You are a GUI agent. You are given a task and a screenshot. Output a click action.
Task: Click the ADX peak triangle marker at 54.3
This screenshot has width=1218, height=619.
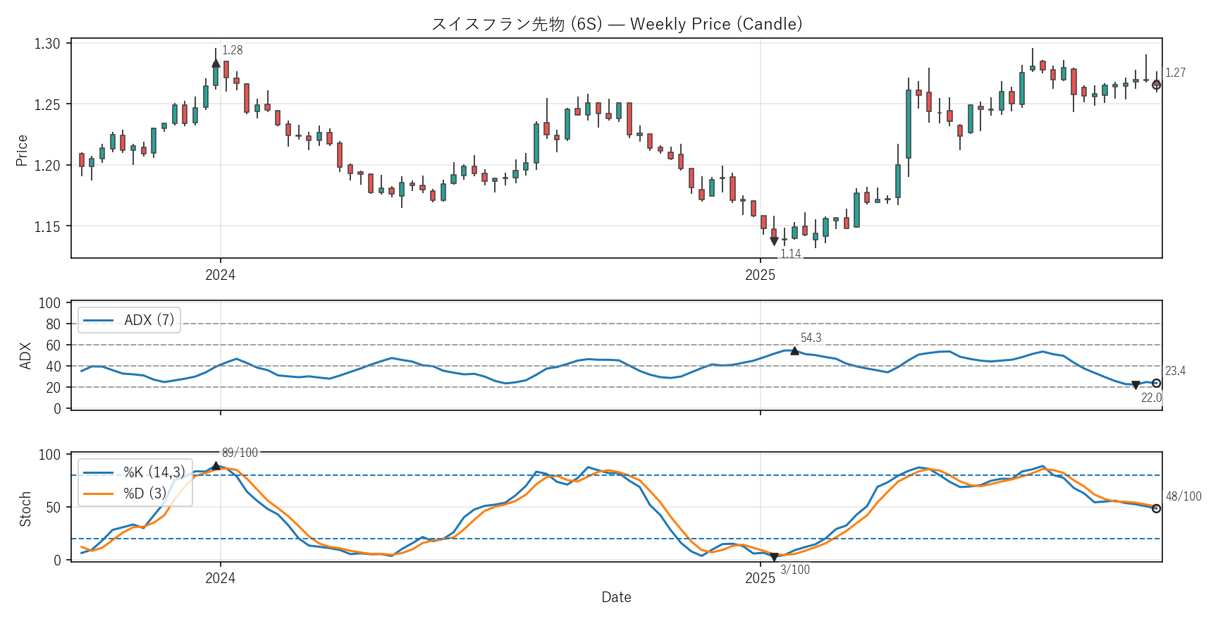[x=794, y=350]
